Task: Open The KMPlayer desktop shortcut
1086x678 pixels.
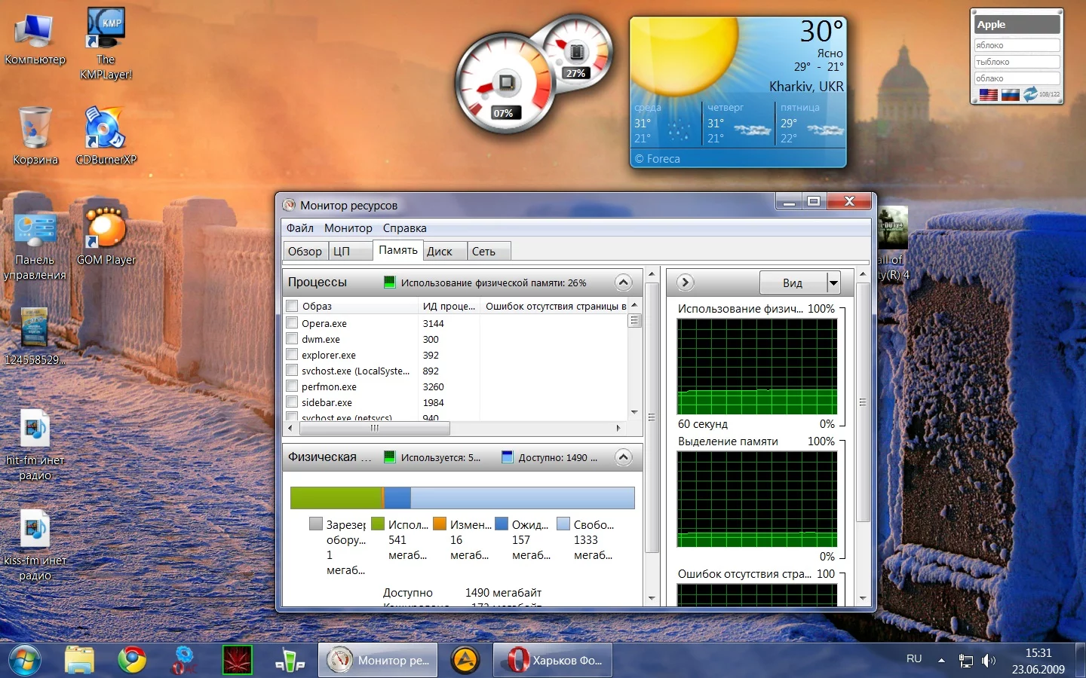Action: [106, 30]
